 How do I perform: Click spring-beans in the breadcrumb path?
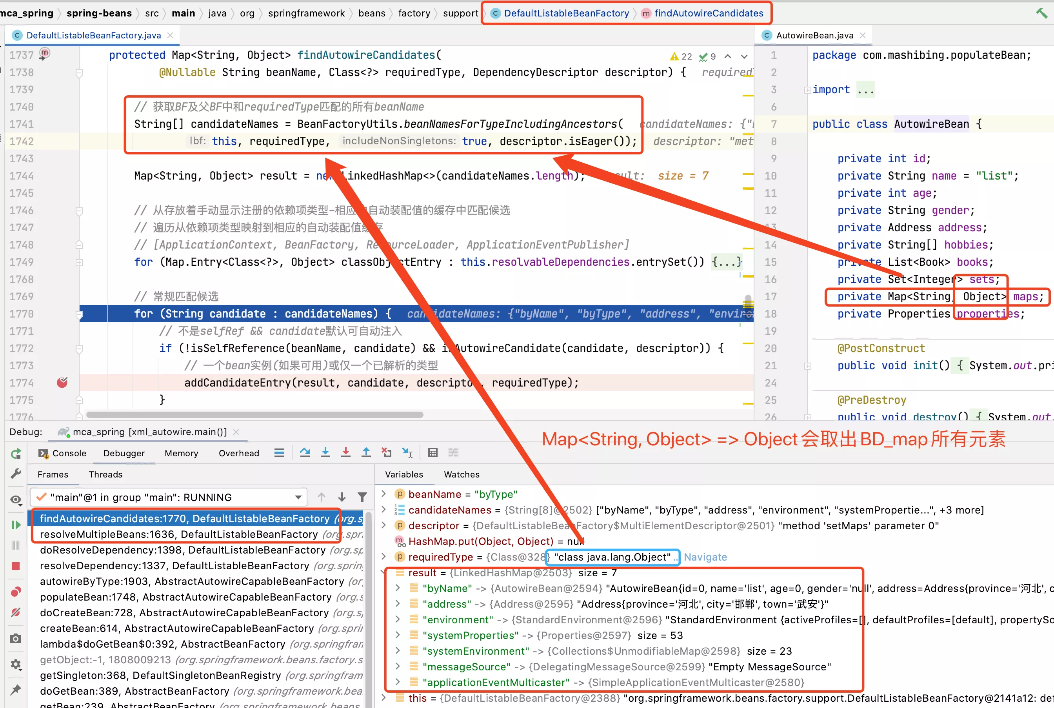(x=99, y=13)
